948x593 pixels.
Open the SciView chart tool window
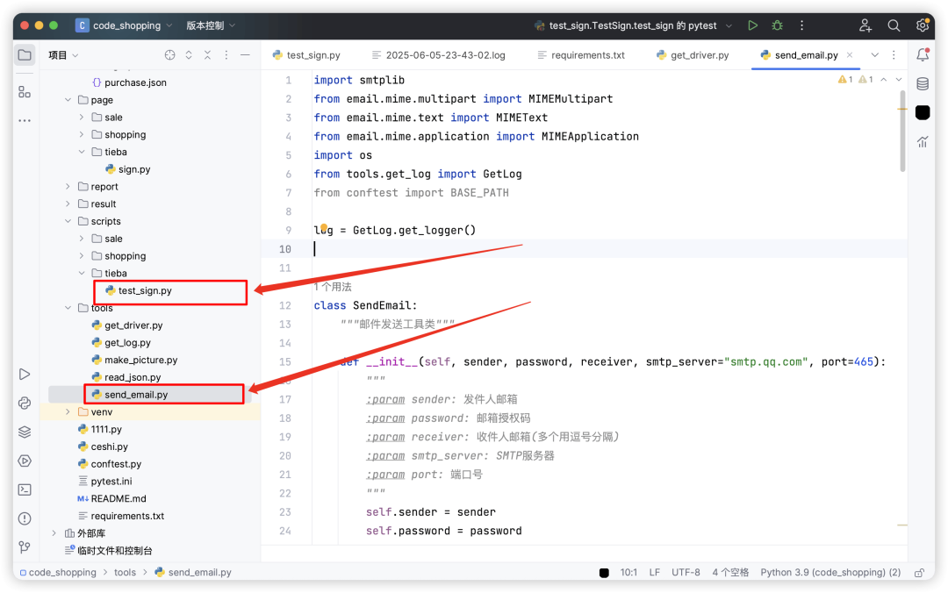tap(923, 142)
